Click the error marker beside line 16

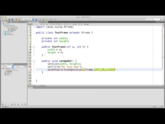tap(31, 69)
